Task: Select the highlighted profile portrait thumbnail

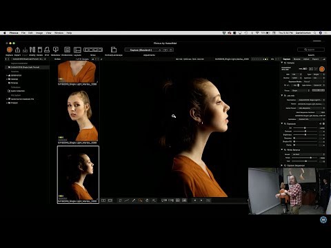Action: point(78,174)
